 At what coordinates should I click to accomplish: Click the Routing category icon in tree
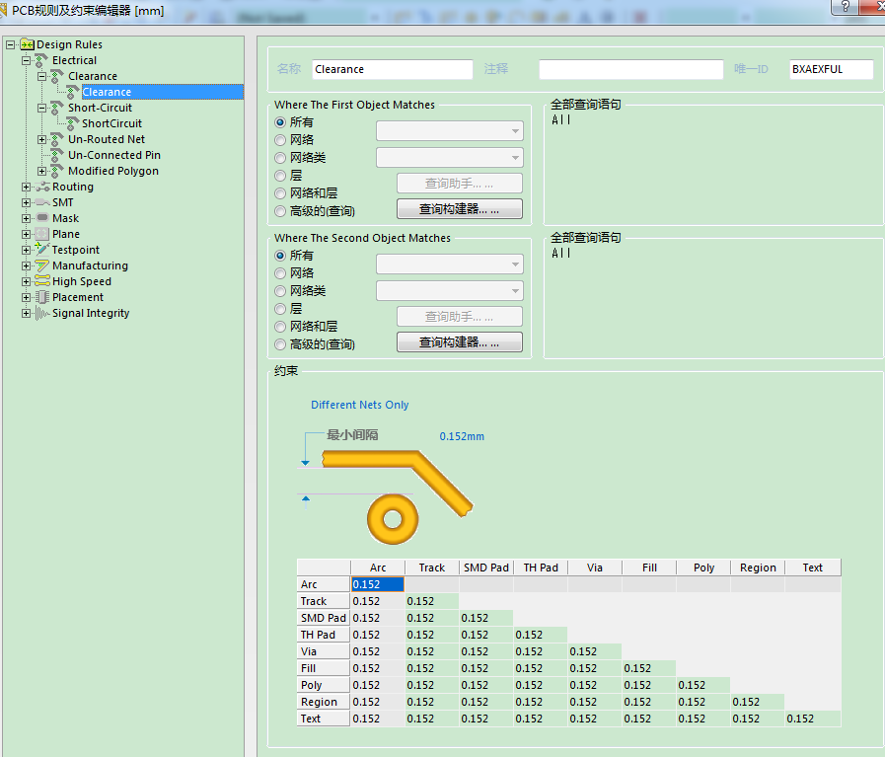tap(42, 187)
